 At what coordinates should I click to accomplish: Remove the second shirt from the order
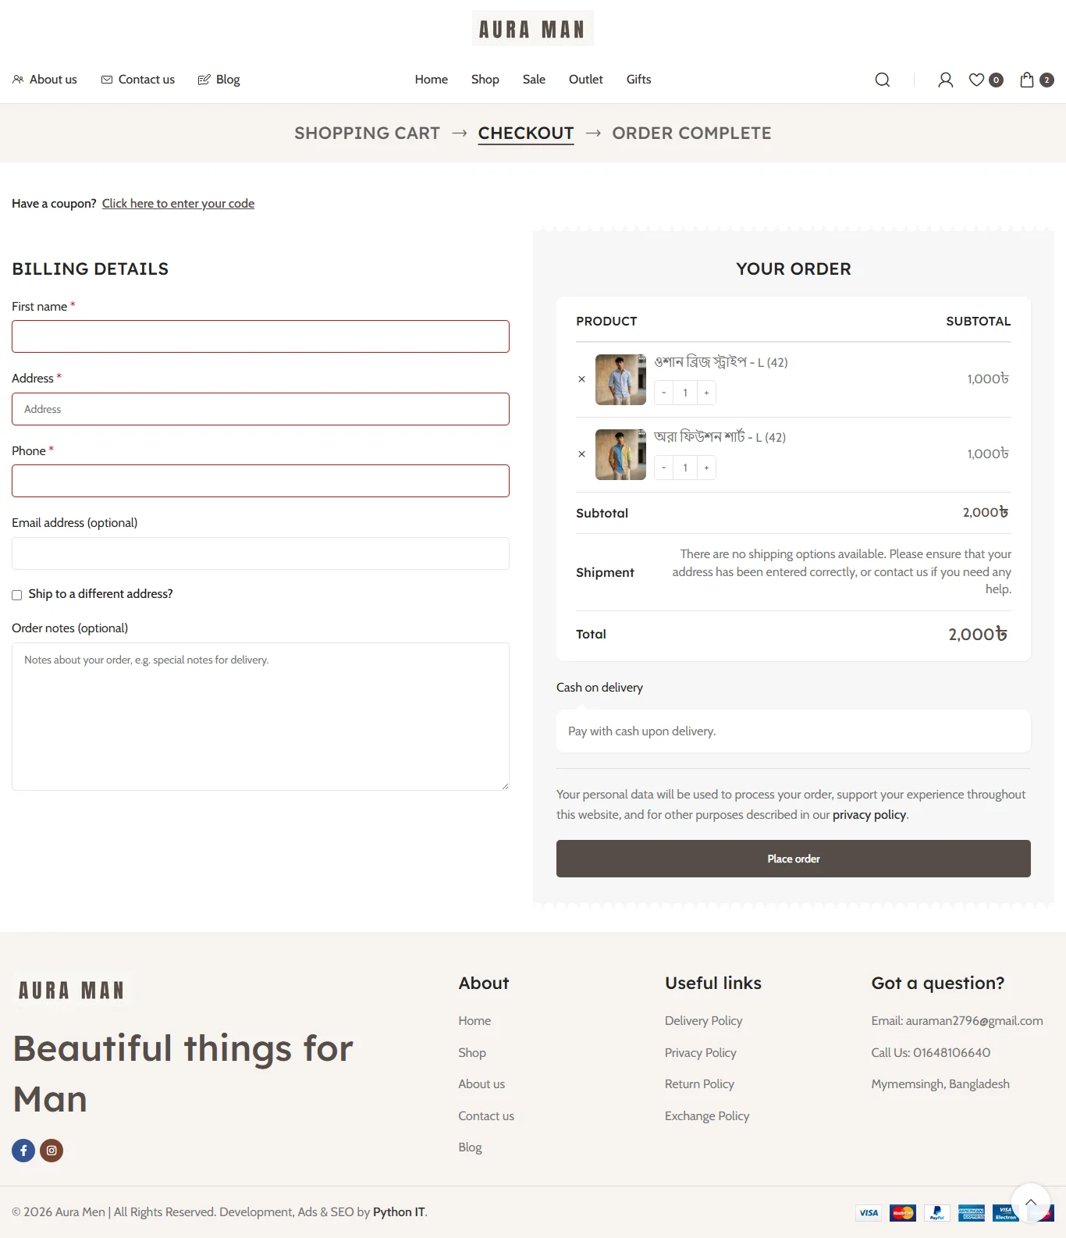(581, 454)
